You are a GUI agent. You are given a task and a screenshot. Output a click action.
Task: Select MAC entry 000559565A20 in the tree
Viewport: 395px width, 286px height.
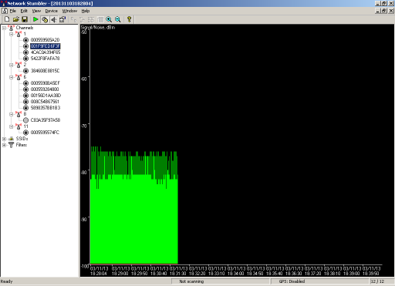45,40
